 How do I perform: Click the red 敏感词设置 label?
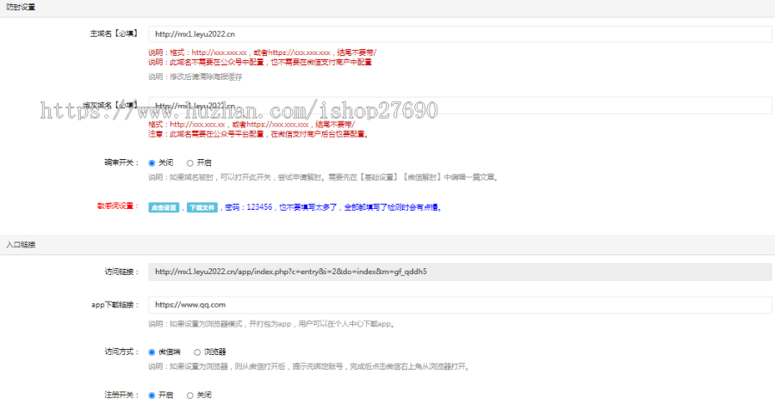(118, 205)
